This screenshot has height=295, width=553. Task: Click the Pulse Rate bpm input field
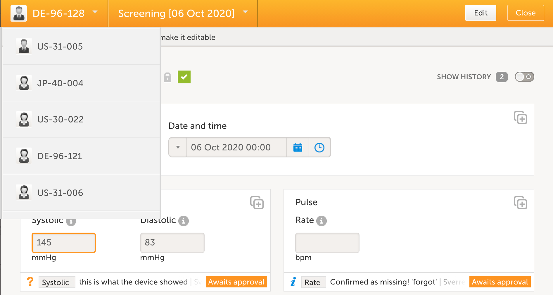tap(327, 243)
